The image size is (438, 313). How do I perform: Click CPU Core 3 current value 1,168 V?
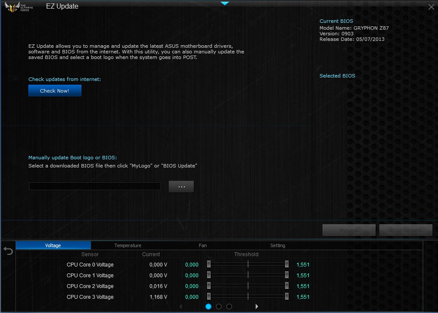pyautogui.click(x=158, y=297)
